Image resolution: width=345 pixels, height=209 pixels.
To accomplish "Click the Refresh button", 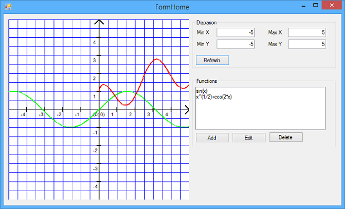I will point(213,60).
